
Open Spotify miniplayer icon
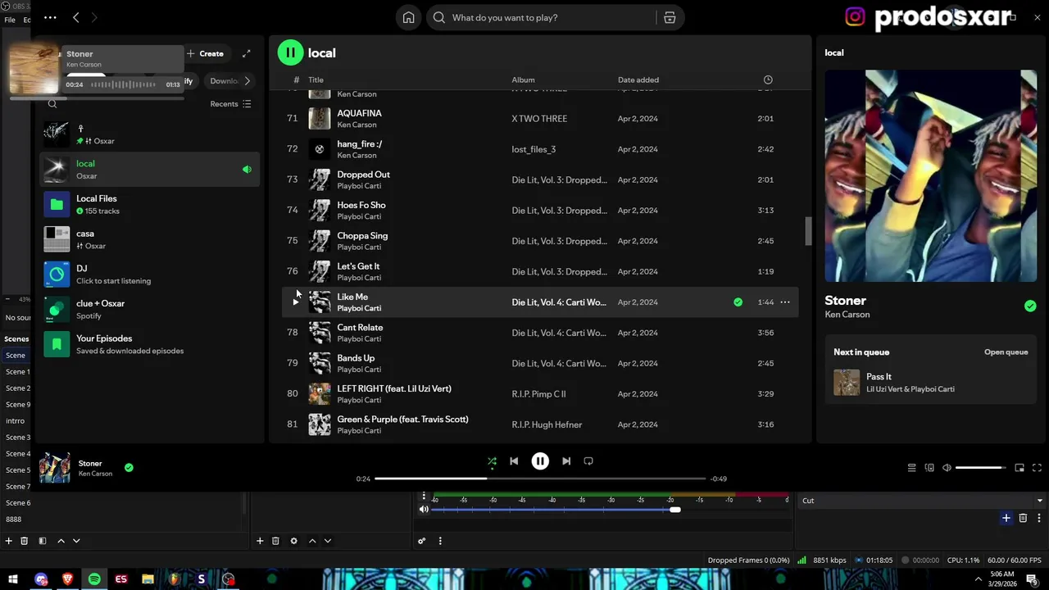[1019, 468]
